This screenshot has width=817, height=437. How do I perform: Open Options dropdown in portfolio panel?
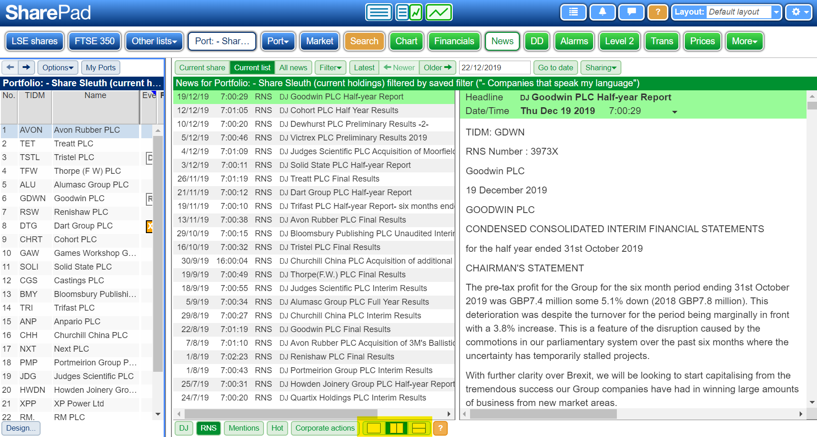[x=58, y=68]
